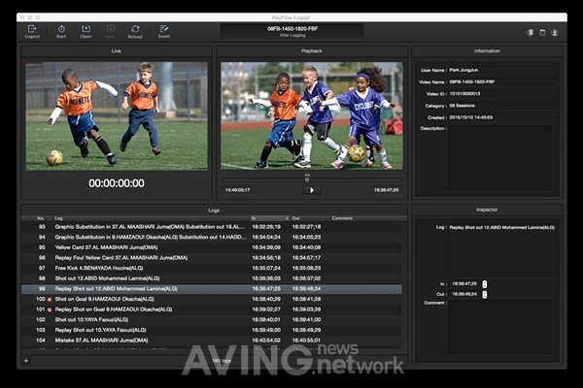Play the Playback video
This screenshot has height=388, width=583.
(312, 190)
